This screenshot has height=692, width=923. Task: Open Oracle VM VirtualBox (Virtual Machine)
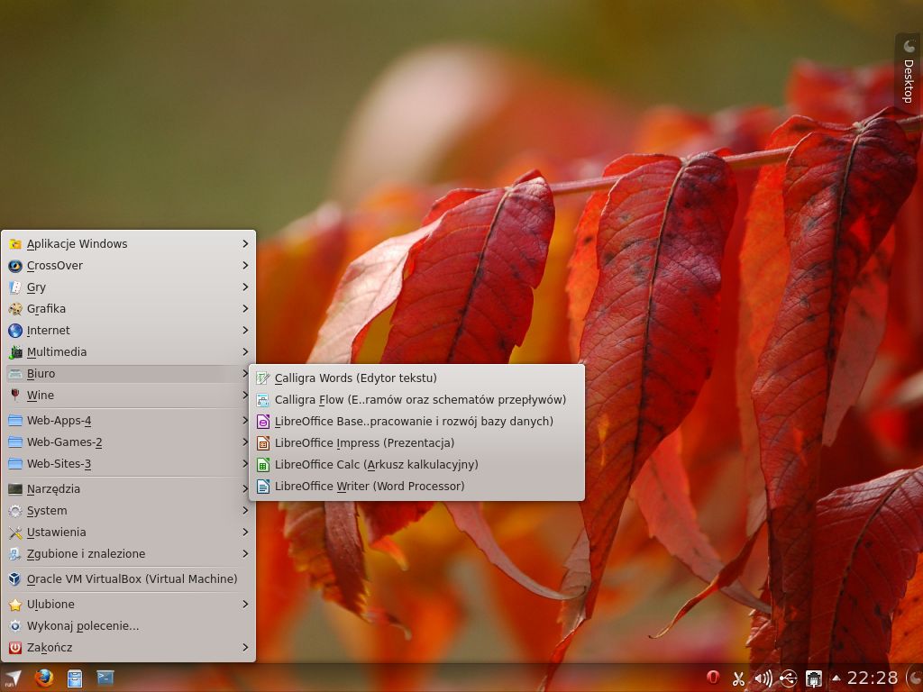click(x=128, y=579)
